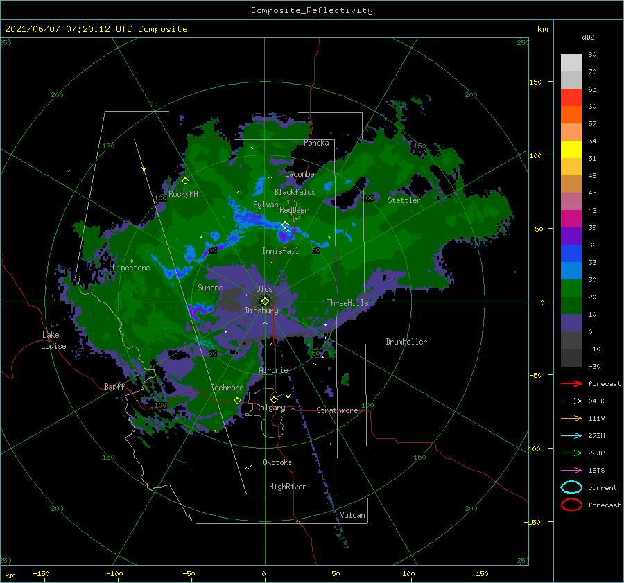
Task: Click the Didsbury city label
Action: (262, 311)
